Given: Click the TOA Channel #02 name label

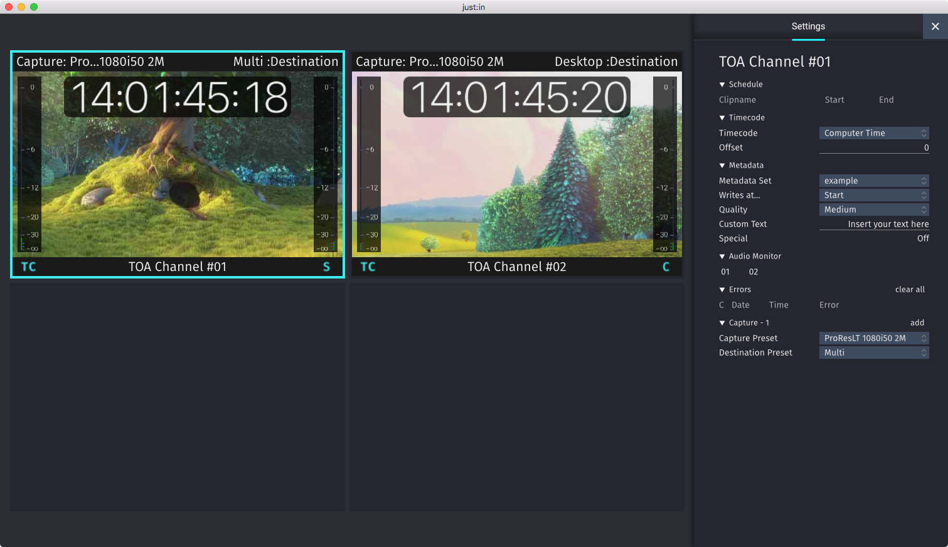Looking at the screenshot, I should pos(517,267).
